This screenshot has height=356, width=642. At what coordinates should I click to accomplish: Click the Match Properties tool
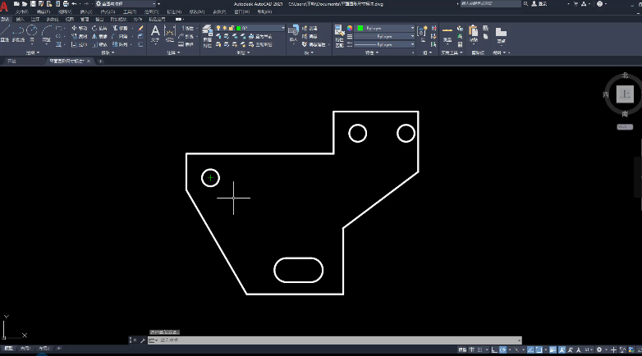339,36
